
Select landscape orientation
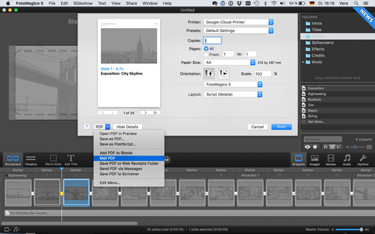pos(223,74)
